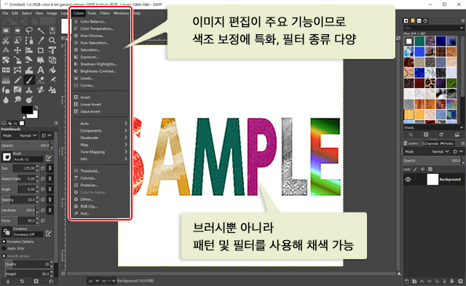This screenshot has height=286, width=466.
Task: Choose Colorize from Colors menu
Action: (x=100, y=178)
